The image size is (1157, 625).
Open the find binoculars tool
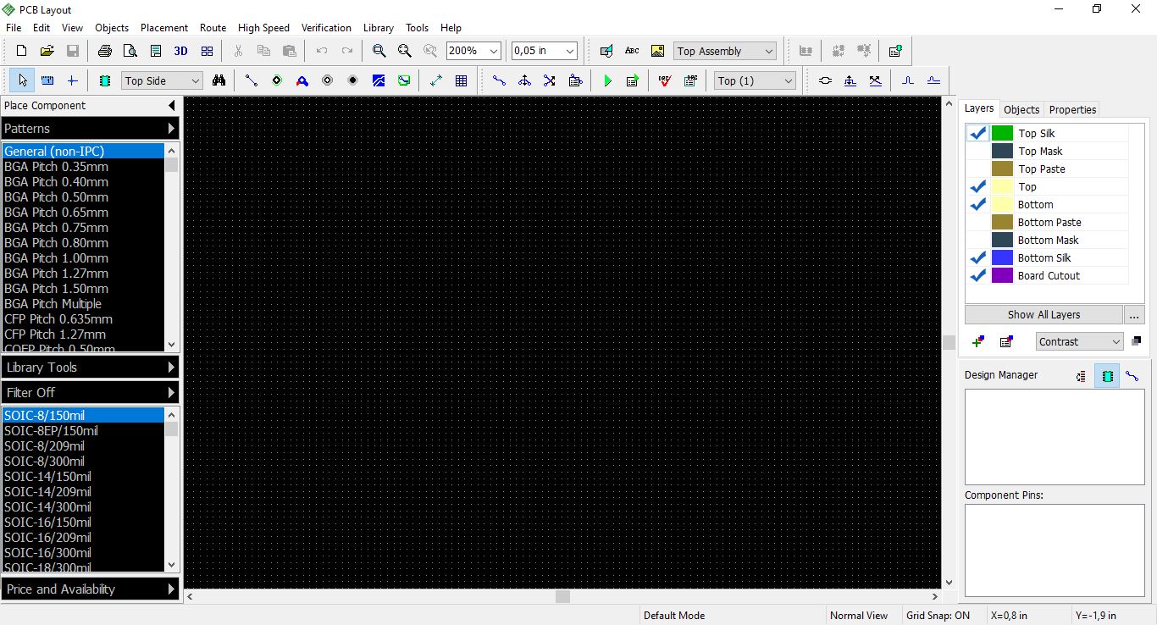219,80
